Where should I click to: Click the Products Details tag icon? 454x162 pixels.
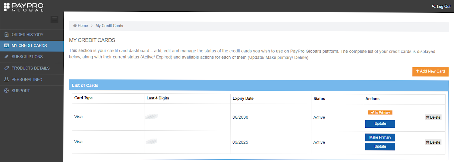point(6,68)
